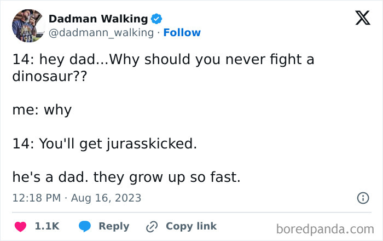Screen dimensions: 383x241
Task: Select the Copy link text button
Action: (191, 226)
